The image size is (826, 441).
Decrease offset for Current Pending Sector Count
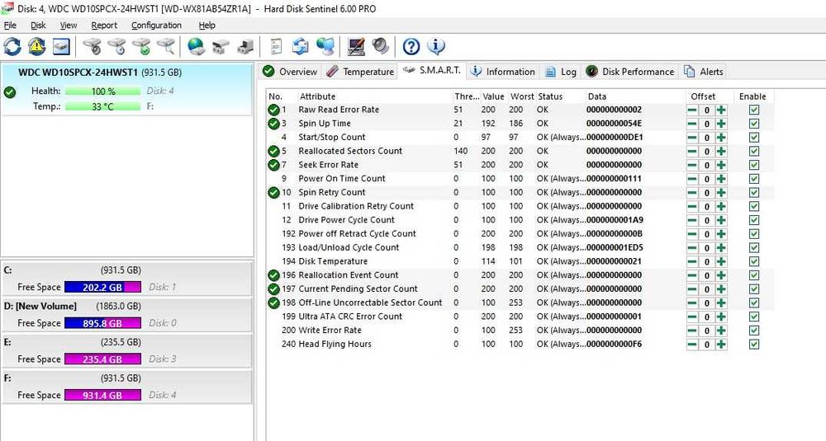point(692,289)
